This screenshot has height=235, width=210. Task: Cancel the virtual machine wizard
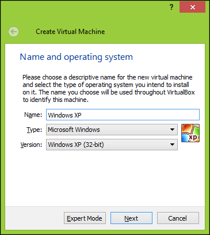tap(178, 218)
